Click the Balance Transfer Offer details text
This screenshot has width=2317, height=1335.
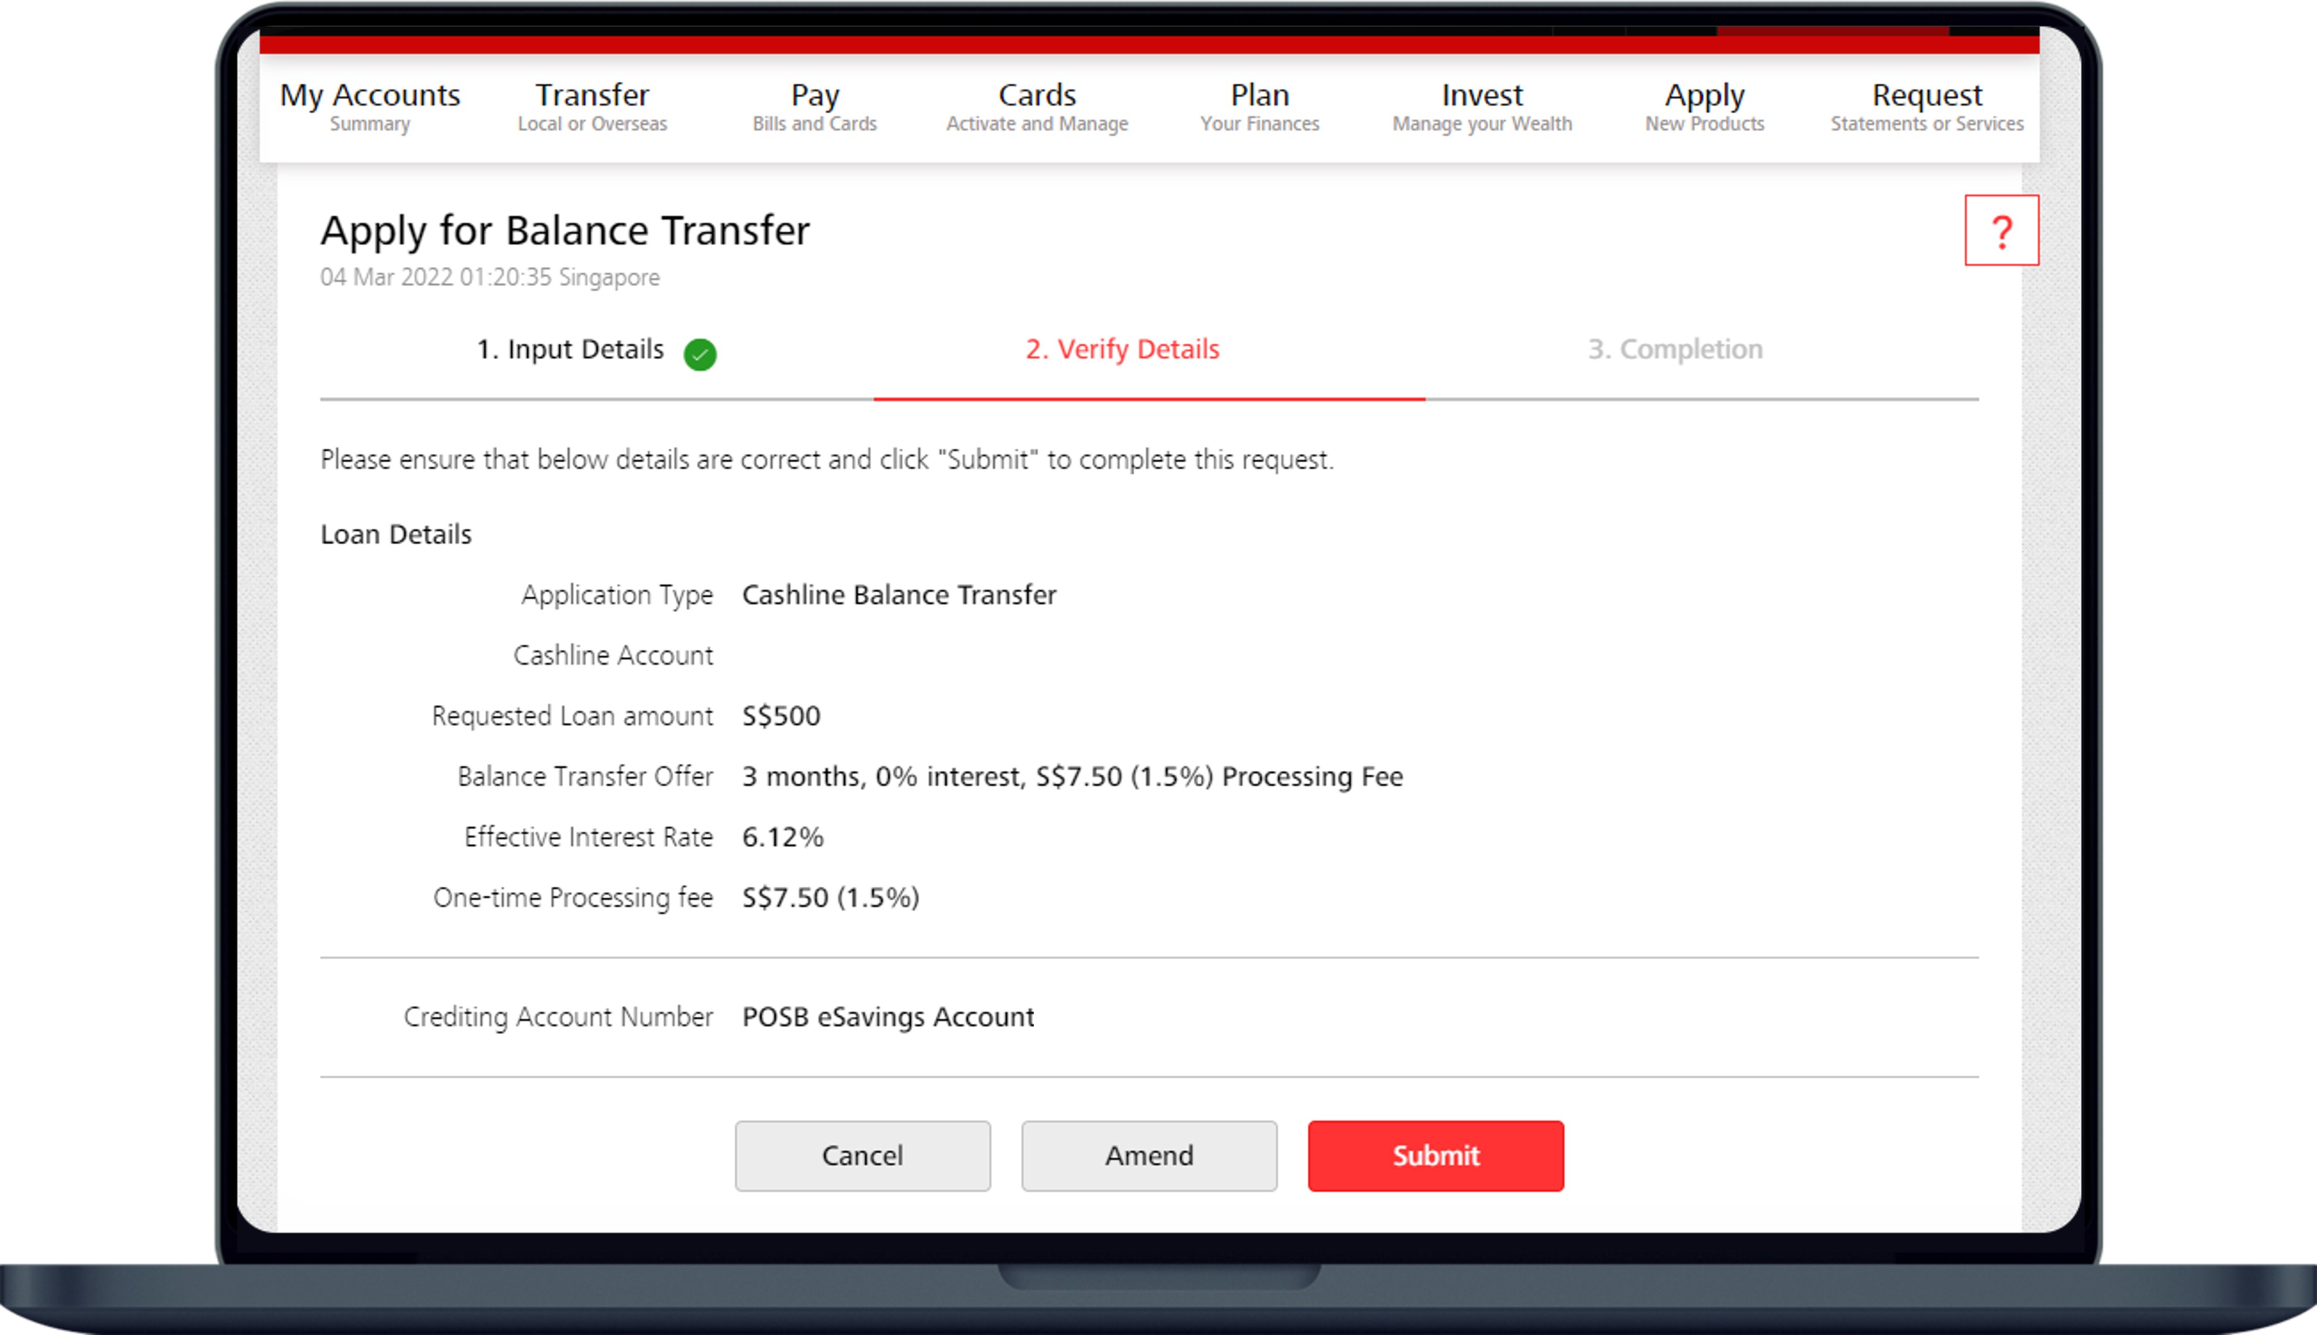1072,777
